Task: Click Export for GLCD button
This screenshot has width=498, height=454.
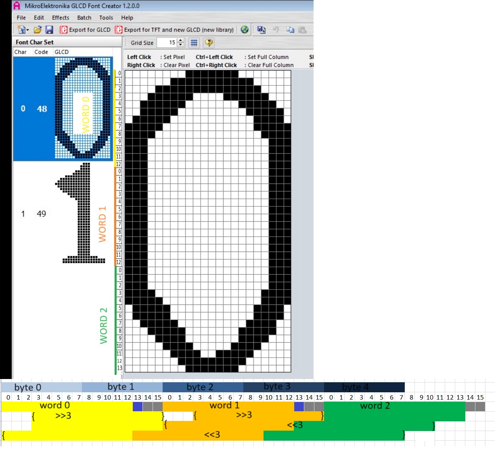Action: [x=85, y=30]
